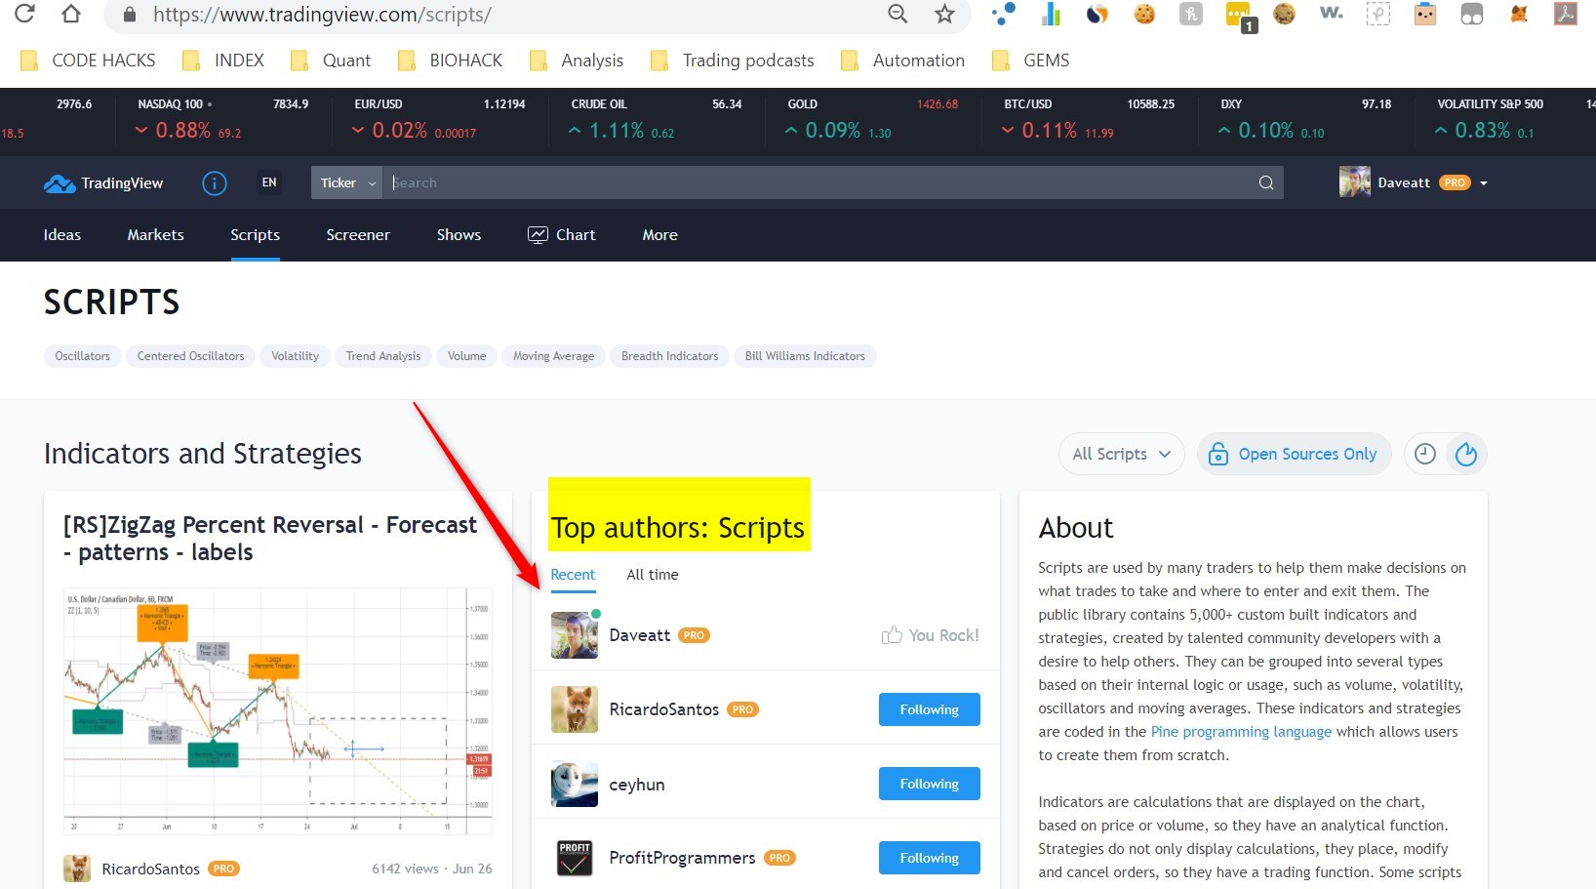The width and height of the screenshot is (1596, 889).
Task: Toggle Open Sources Only filter
Action: click(1294, 454)
